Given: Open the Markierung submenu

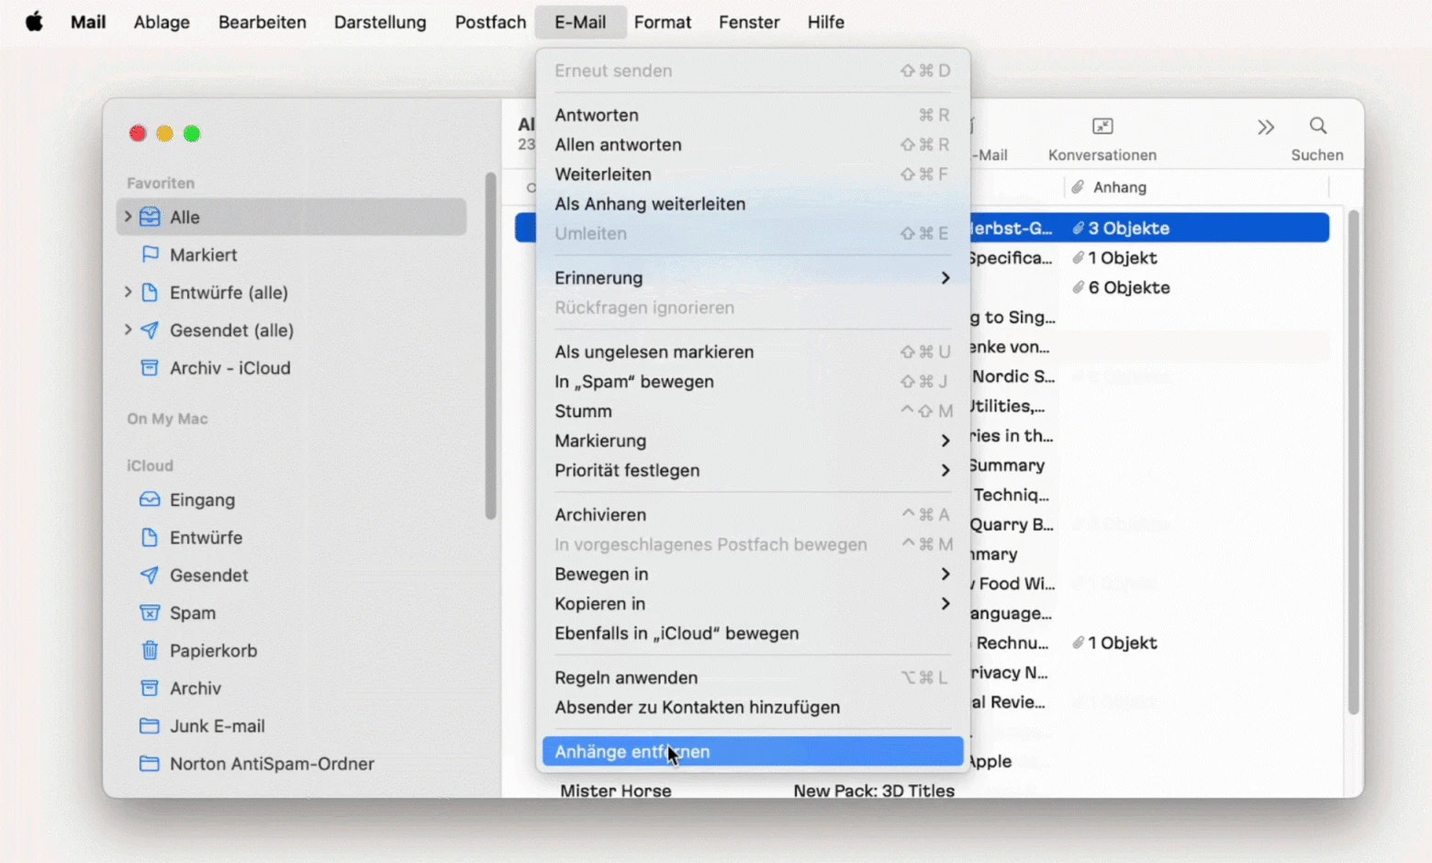Looking at the screenshot, I should click(x=753, y=441).
